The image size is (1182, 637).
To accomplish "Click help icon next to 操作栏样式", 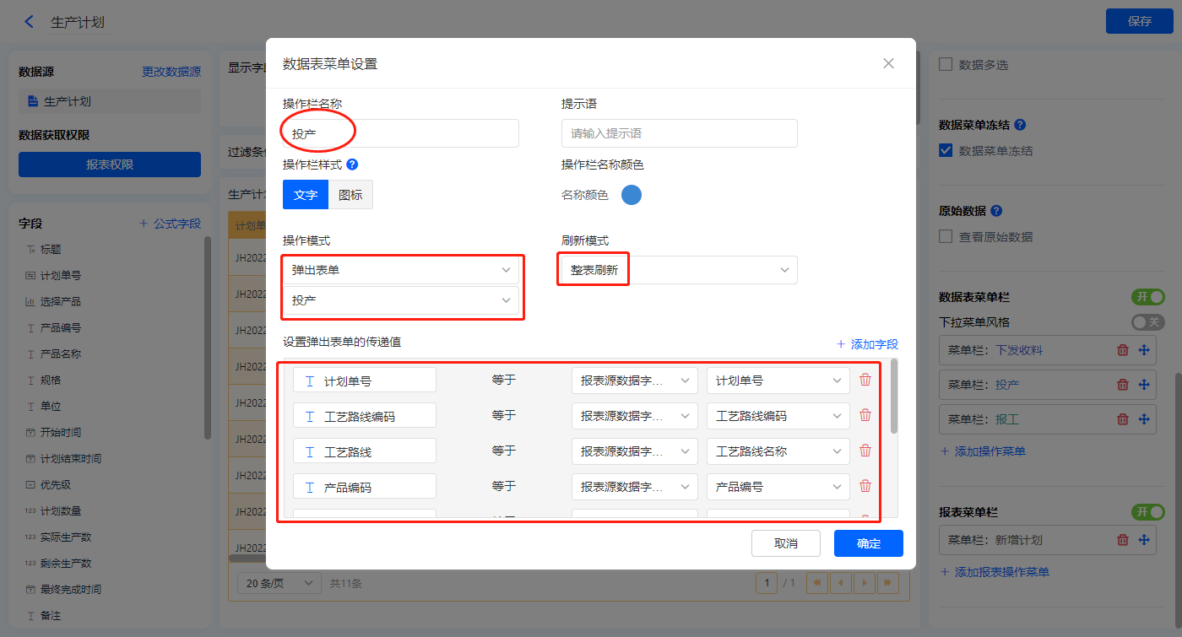I will click(x=352, y=165).
